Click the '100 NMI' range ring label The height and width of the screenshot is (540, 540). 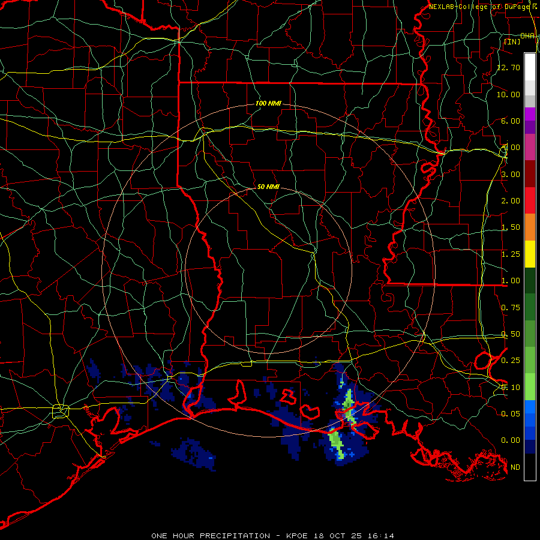[268, 103]
